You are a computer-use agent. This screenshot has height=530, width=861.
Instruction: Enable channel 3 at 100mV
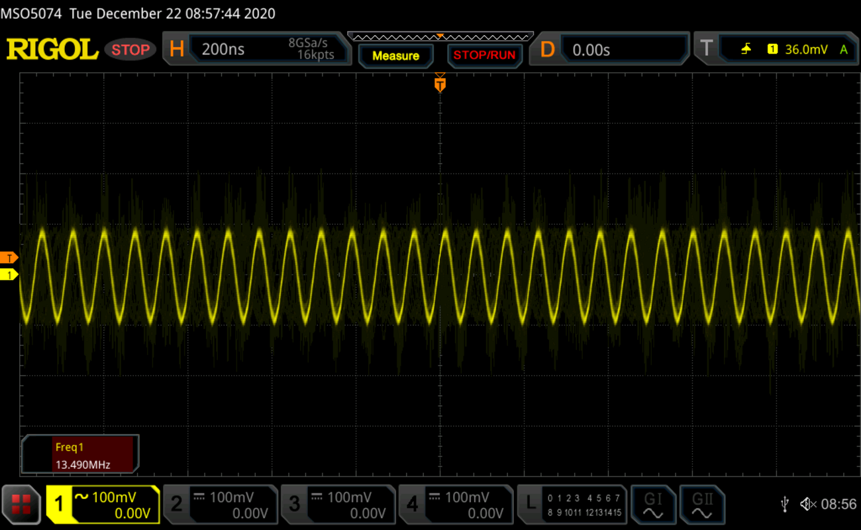pyautogui.click(x=338, y=505)
